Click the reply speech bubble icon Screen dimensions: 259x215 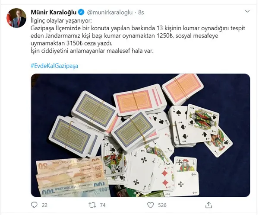(34, 205)
